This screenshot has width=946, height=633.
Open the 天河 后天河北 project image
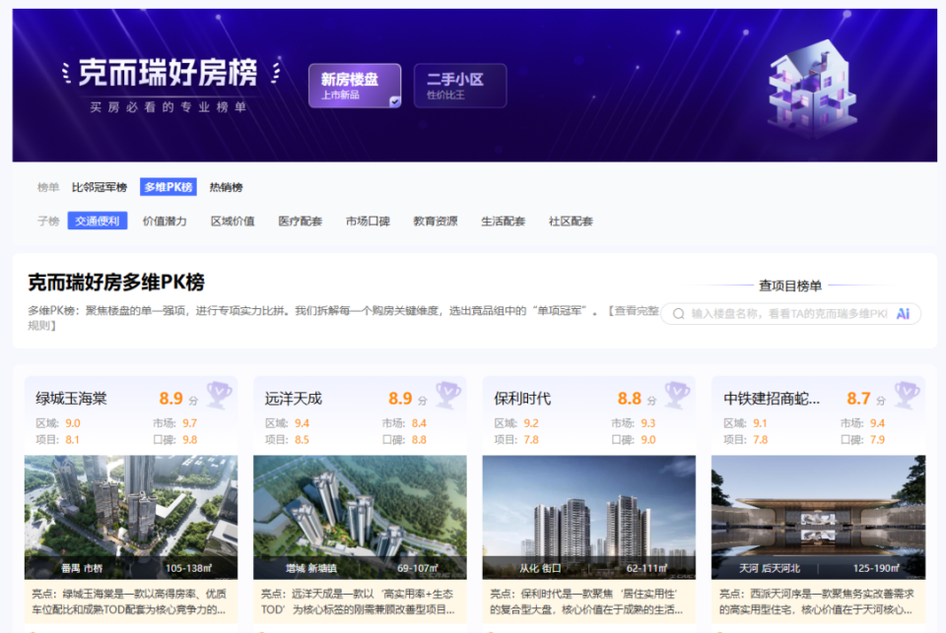click(818, 517)
